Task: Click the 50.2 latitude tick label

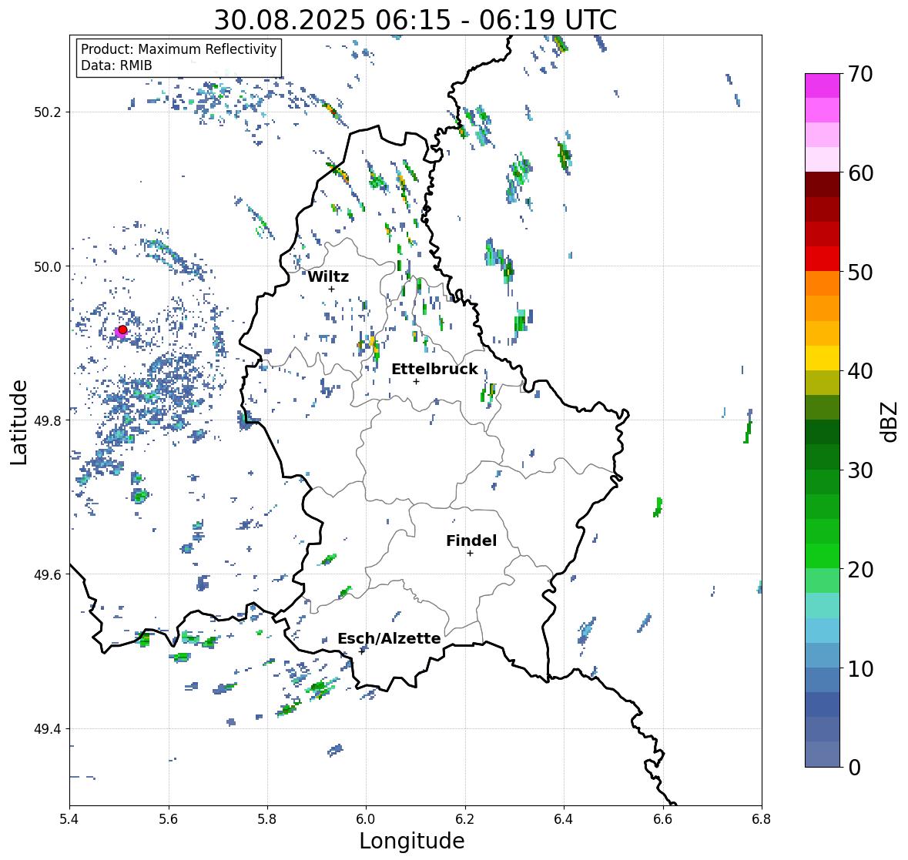Action: (49, 112)
